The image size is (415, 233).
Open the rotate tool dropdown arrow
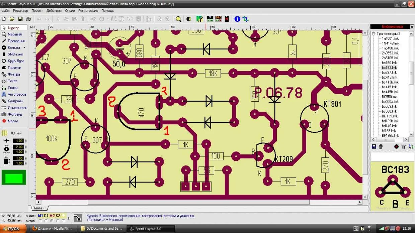pos(107,19)
